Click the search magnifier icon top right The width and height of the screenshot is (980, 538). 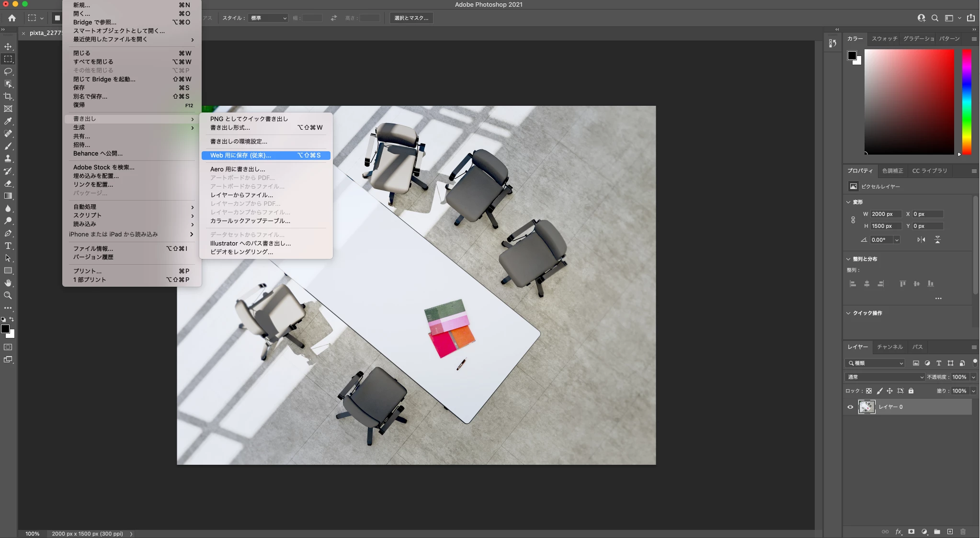pyautogui.click(x=934, y=18)
